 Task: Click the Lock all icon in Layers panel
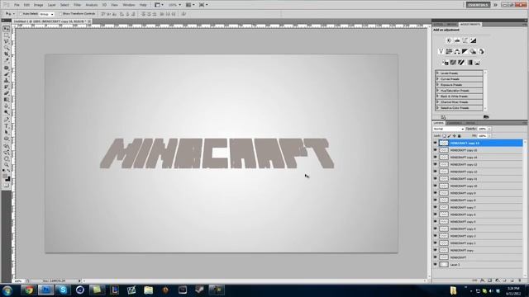(x=460, y=135)
